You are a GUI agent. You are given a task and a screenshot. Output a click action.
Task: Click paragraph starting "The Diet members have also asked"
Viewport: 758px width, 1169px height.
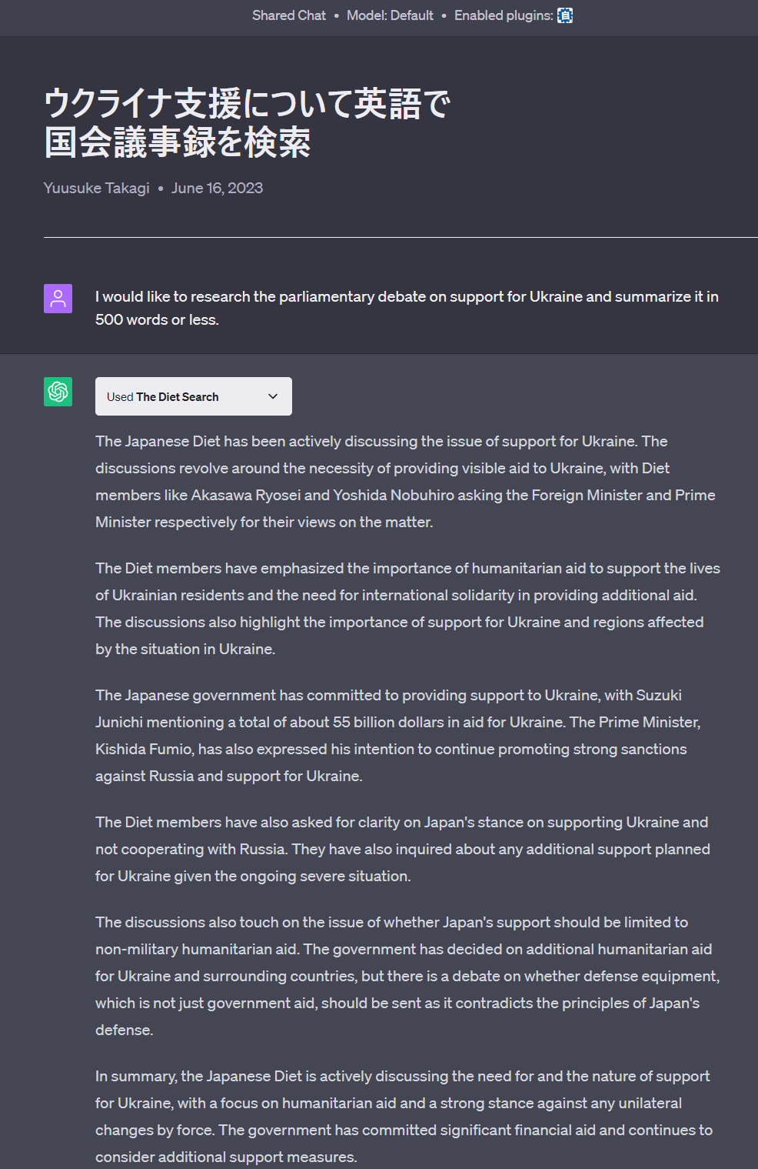[402, 849]
